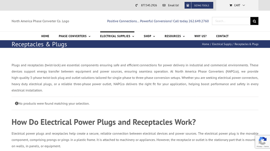Open the reCAPTCHA Terms link
The width and height of the screenshot is (270, 151).
click(266, 147)
